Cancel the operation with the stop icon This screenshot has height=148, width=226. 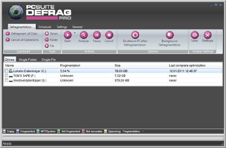[x=109, y=35]
